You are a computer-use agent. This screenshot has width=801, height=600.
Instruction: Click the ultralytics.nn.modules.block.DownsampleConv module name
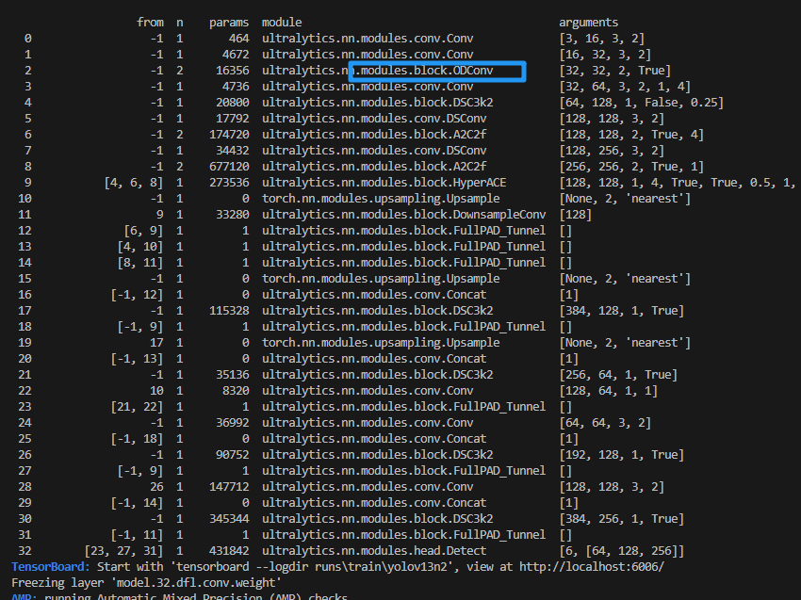pos(403,215)
